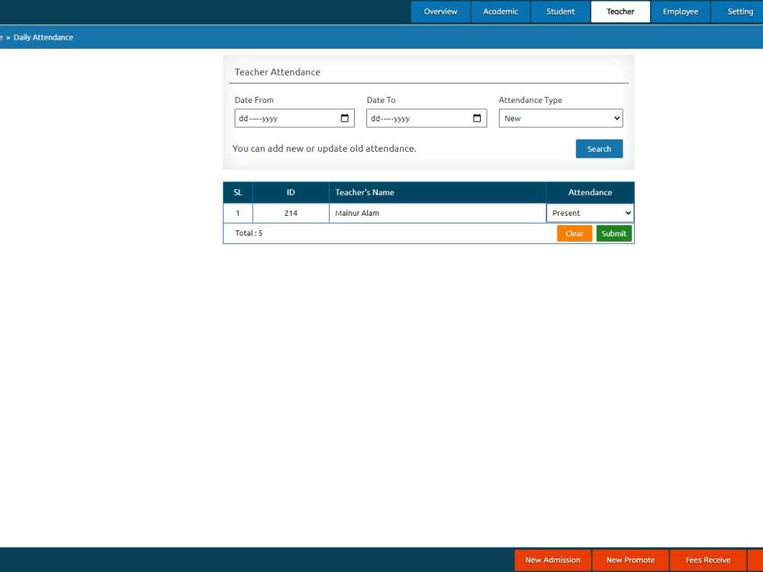This screenshot has width=763, height=572.
Task: Click the dropdown arrow beside Present
Action: click(x=626, y=213)
